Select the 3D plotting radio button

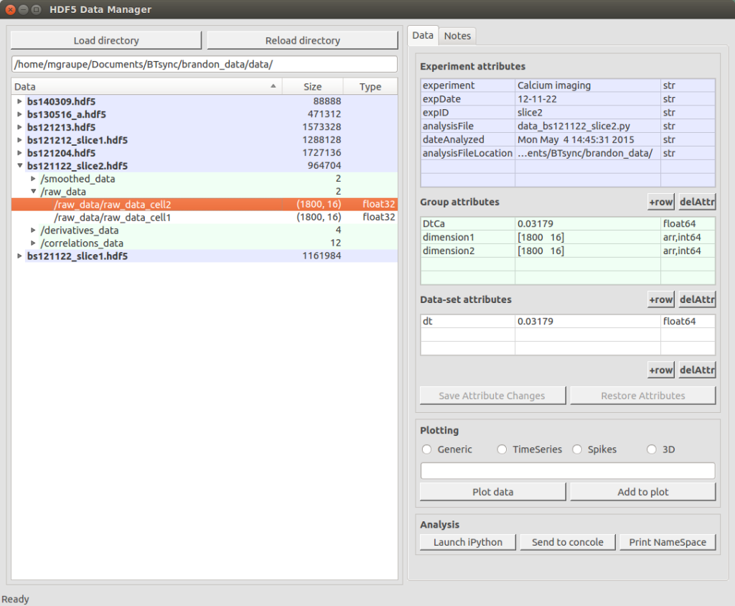652,449
